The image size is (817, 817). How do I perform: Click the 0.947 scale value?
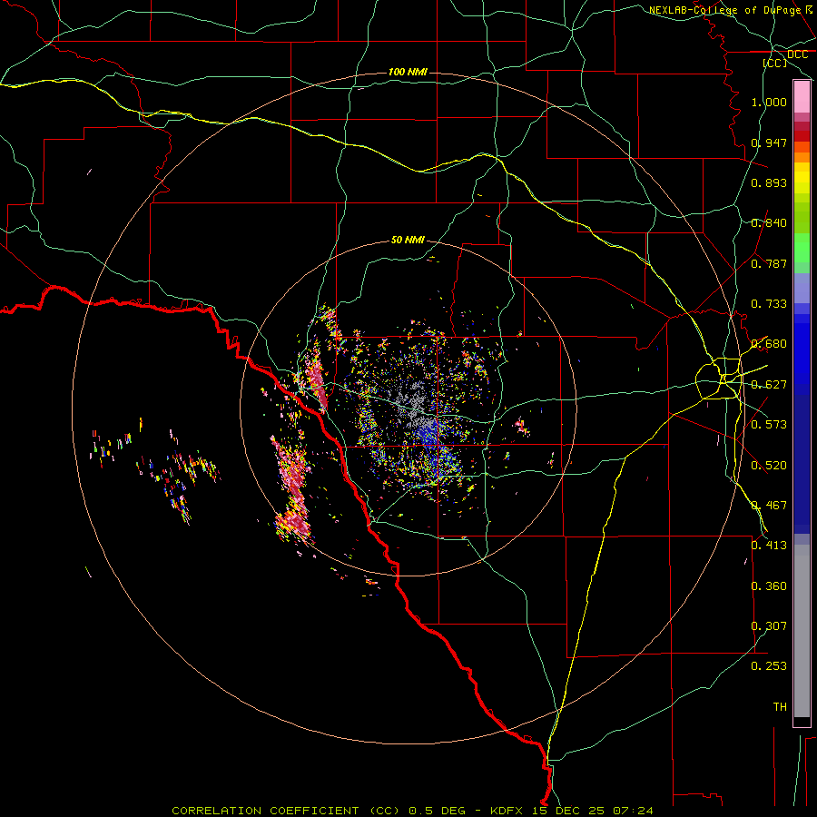coord(769,143)
